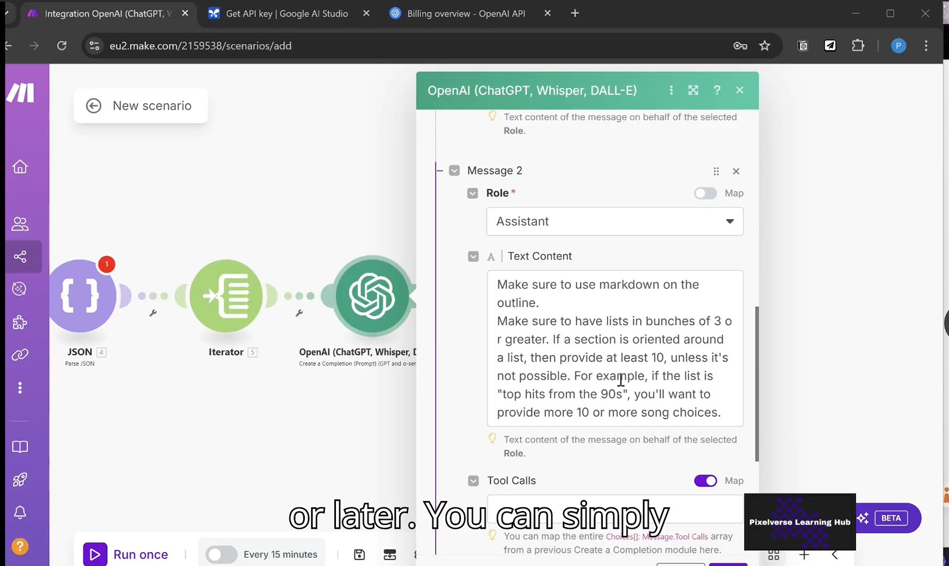This screenshot has height=566, width=949.
Task: Open Connections via the chain link icon
Action: (19, 354)
